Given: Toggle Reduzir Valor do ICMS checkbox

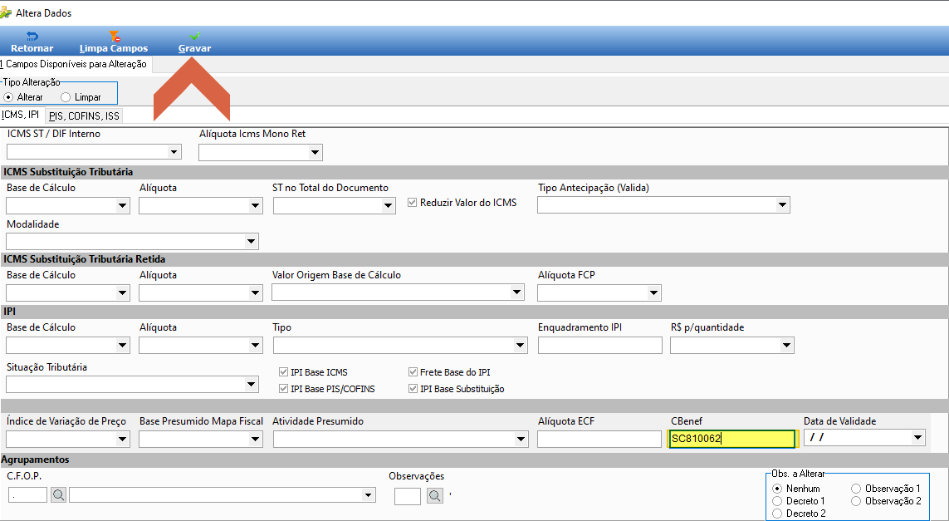Looking at the screenshot, I should pos(412,203).
